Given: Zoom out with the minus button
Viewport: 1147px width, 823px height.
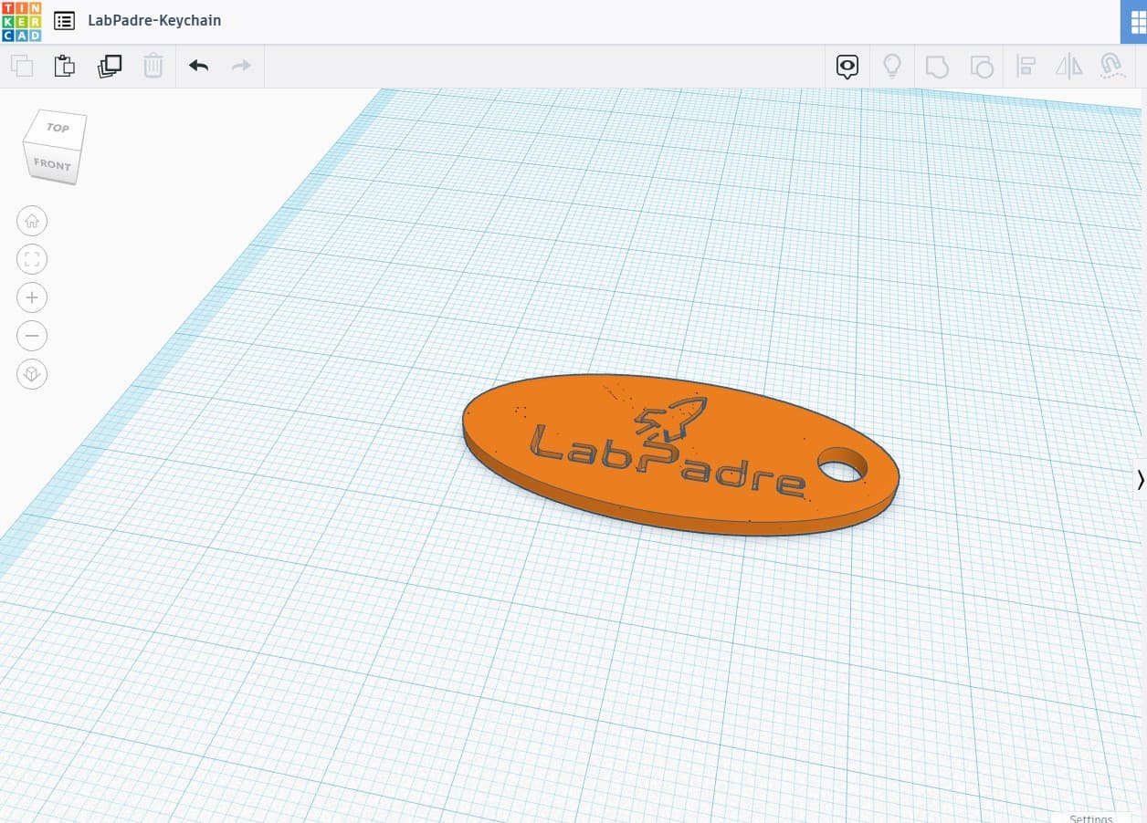Looking at the screenshot, I should click(32, 336).
